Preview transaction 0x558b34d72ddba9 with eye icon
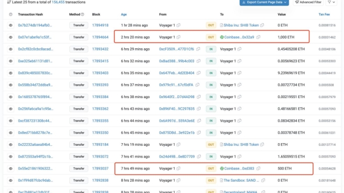Image resolution: width=344 pixels, height=193 pixels. click(x=11, y=85)
